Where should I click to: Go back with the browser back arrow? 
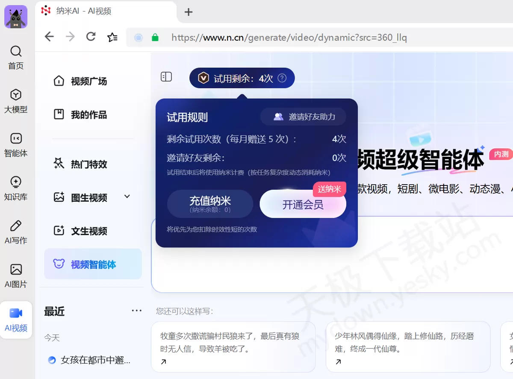click(50, 37)
